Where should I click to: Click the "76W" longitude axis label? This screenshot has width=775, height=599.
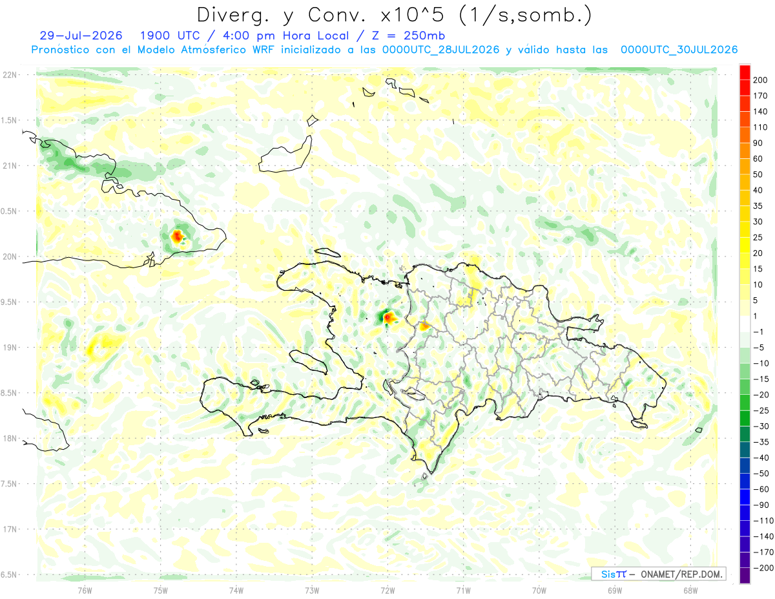tap(85, 590)
